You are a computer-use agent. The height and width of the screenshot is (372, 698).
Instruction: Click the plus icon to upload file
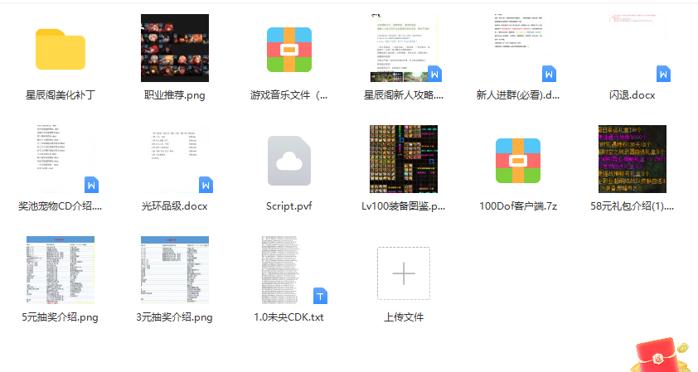tap(404, 273)
